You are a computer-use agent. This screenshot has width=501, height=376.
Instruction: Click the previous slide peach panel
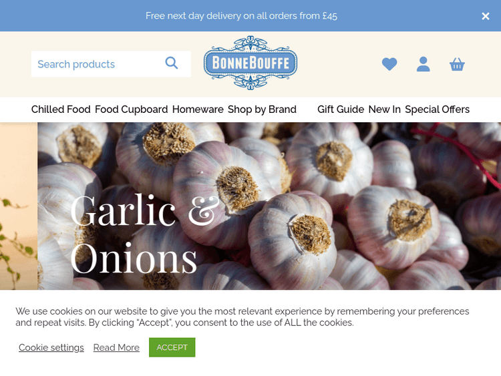point(19,206)
